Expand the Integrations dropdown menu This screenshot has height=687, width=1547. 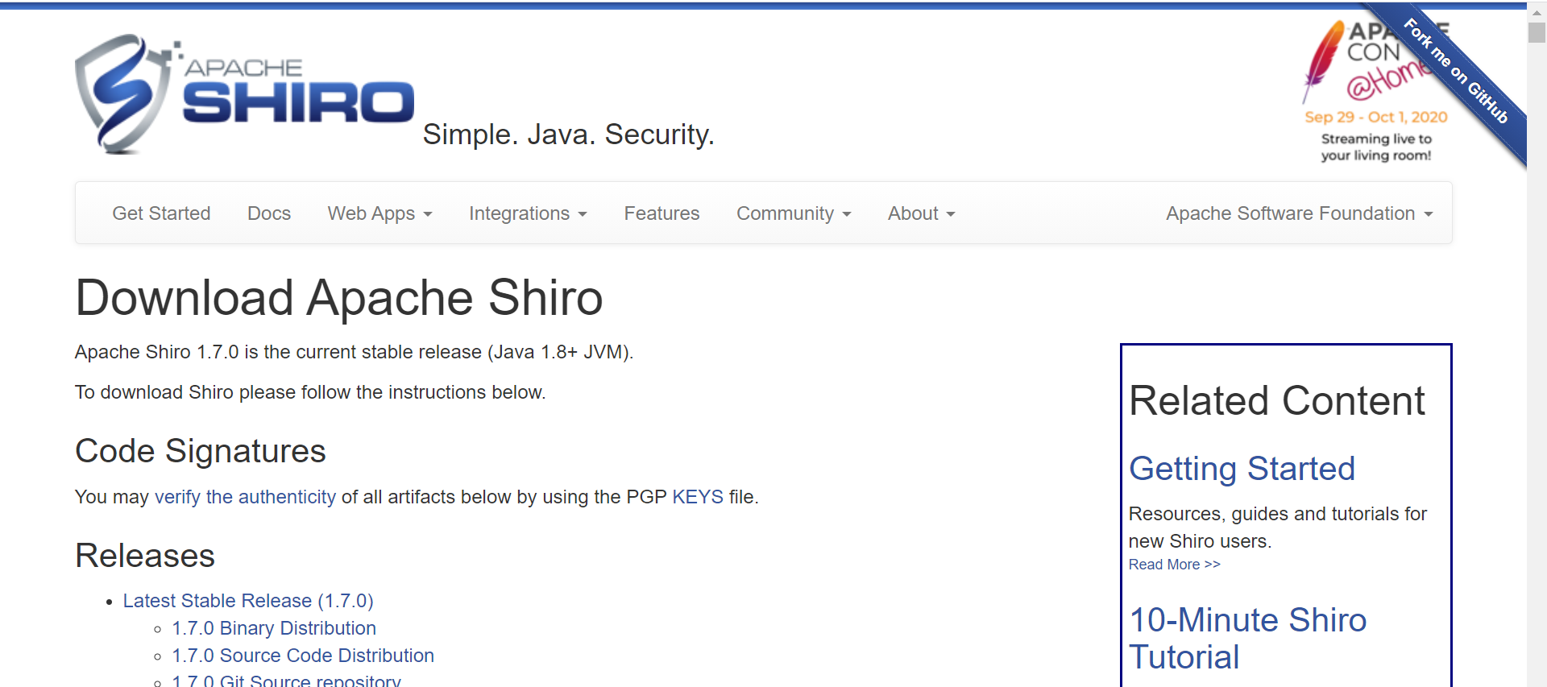528,213
